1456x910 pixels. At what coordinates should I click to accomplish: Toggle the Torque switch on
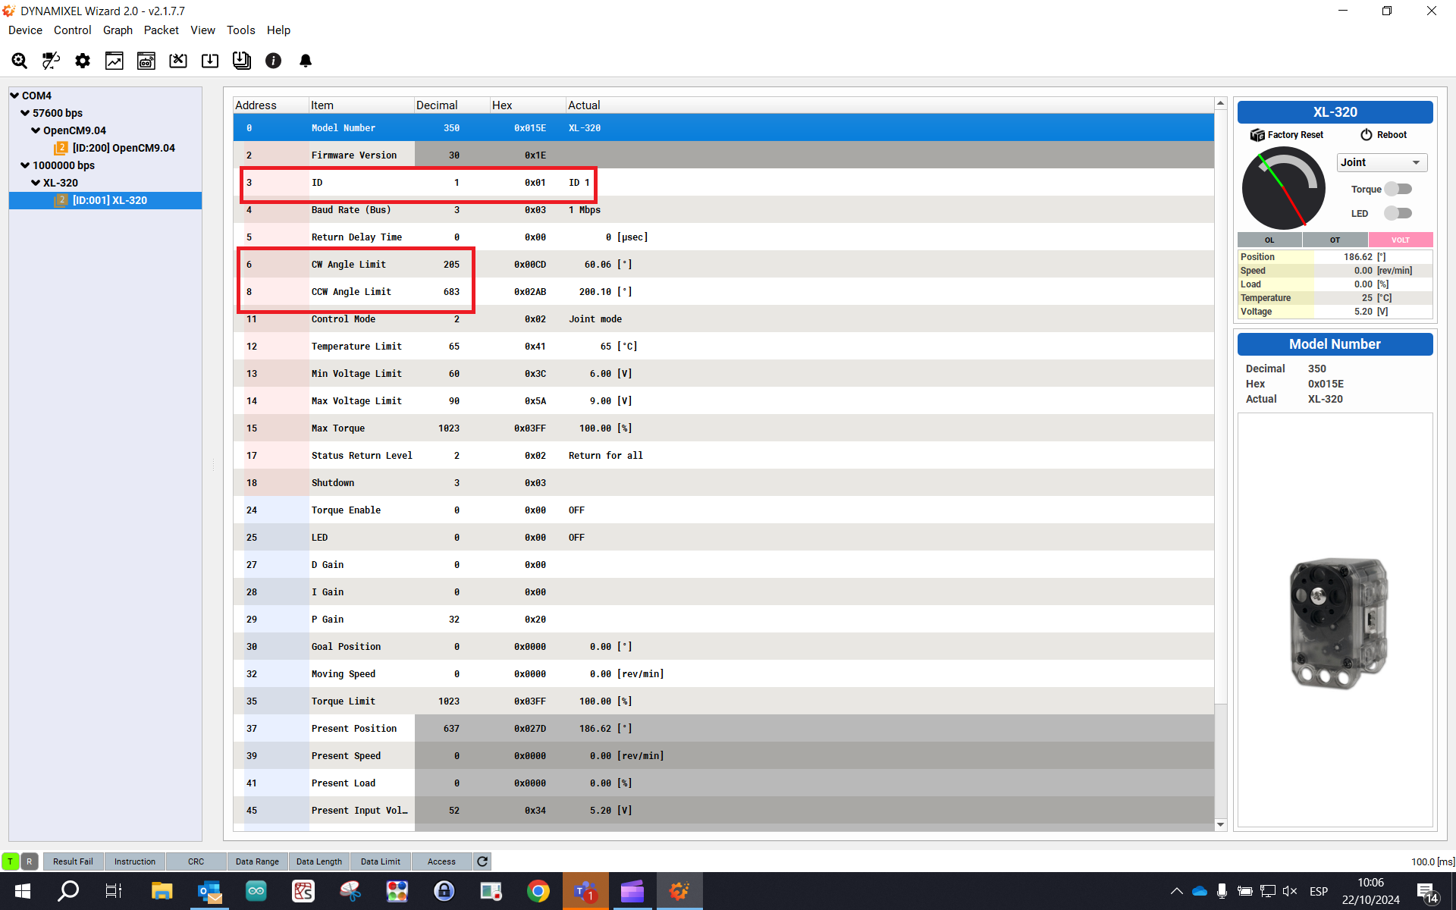point(1398,189)
